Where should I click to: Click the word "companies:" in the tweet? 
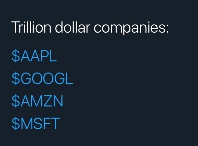[131, 28]
